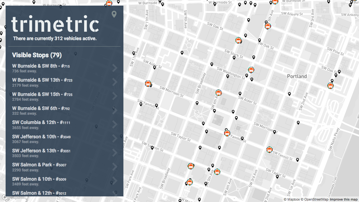The image size is (359, 202).
Task: Expand the SW Salmon & Park chevron
Action: pyautogui.click(x=114, y=167)
